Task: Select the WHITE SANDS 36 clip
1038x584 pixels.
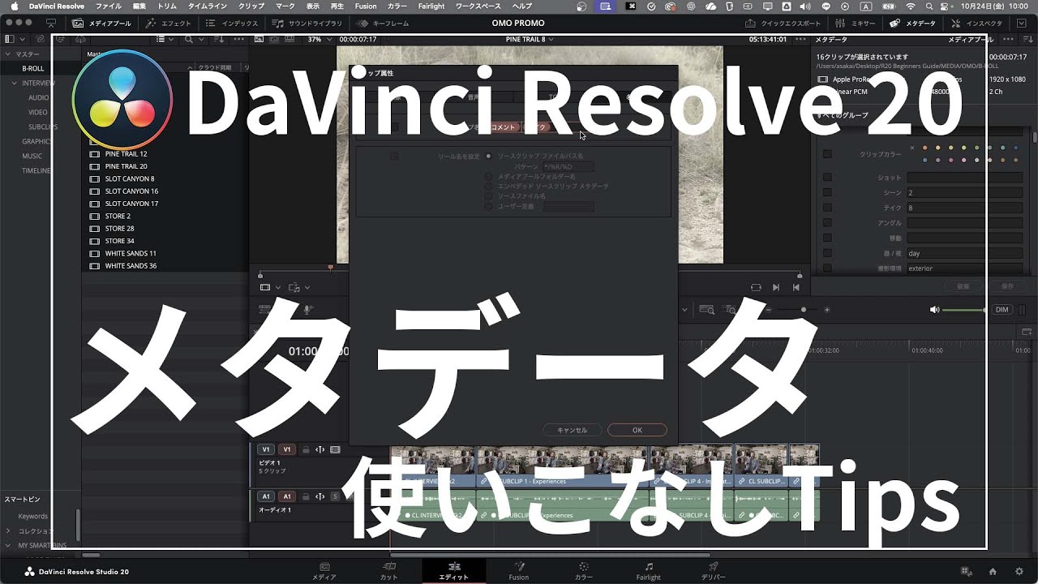Action: point(131,266)
